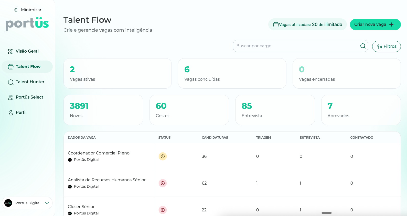Click Criar nova vaga button
The width and height of the screenshot is (407, 216).
[375, 25]
